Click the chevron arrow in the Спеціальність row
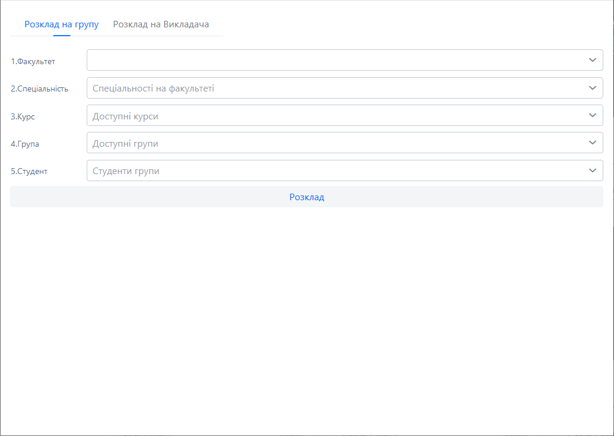This screenshot has height=436, width=614. point(592,88)
